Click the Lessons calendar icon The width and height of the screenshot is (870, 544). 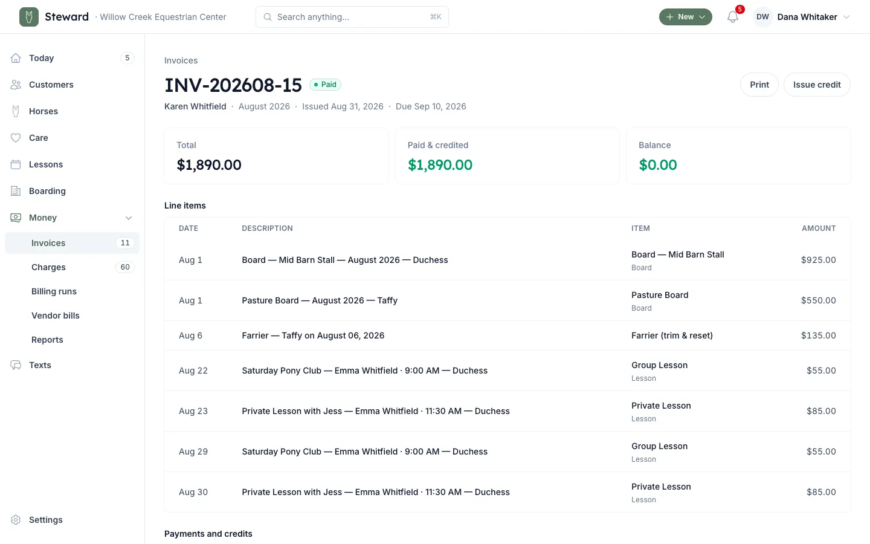16,164
